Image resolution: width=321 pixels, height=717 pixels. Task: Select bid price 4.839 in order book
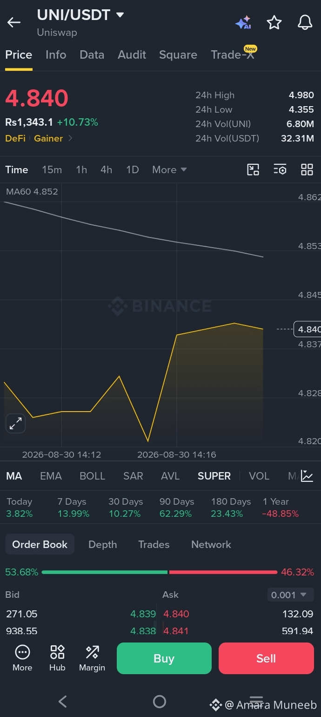143,614
